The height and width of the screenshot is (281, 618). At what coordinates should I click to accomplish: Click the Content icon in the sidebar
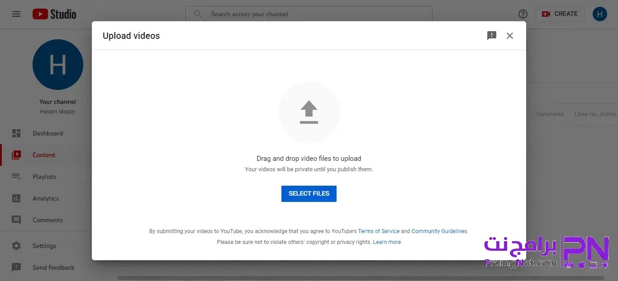click(x=16, y=155)
